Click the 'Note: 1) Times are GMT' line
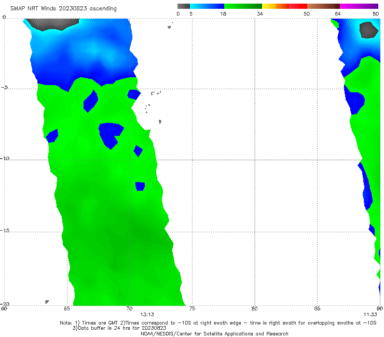 click(x=218, y=323)
